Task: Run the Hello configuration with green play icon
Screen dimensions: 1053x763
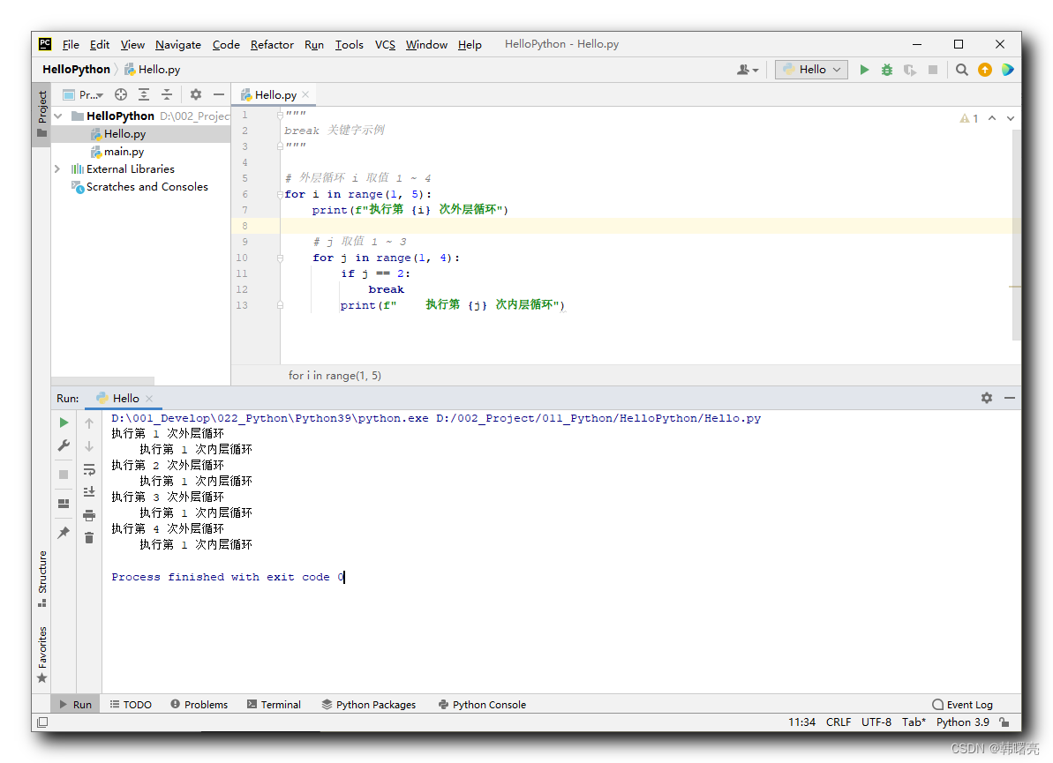Action: coord(864,70)
